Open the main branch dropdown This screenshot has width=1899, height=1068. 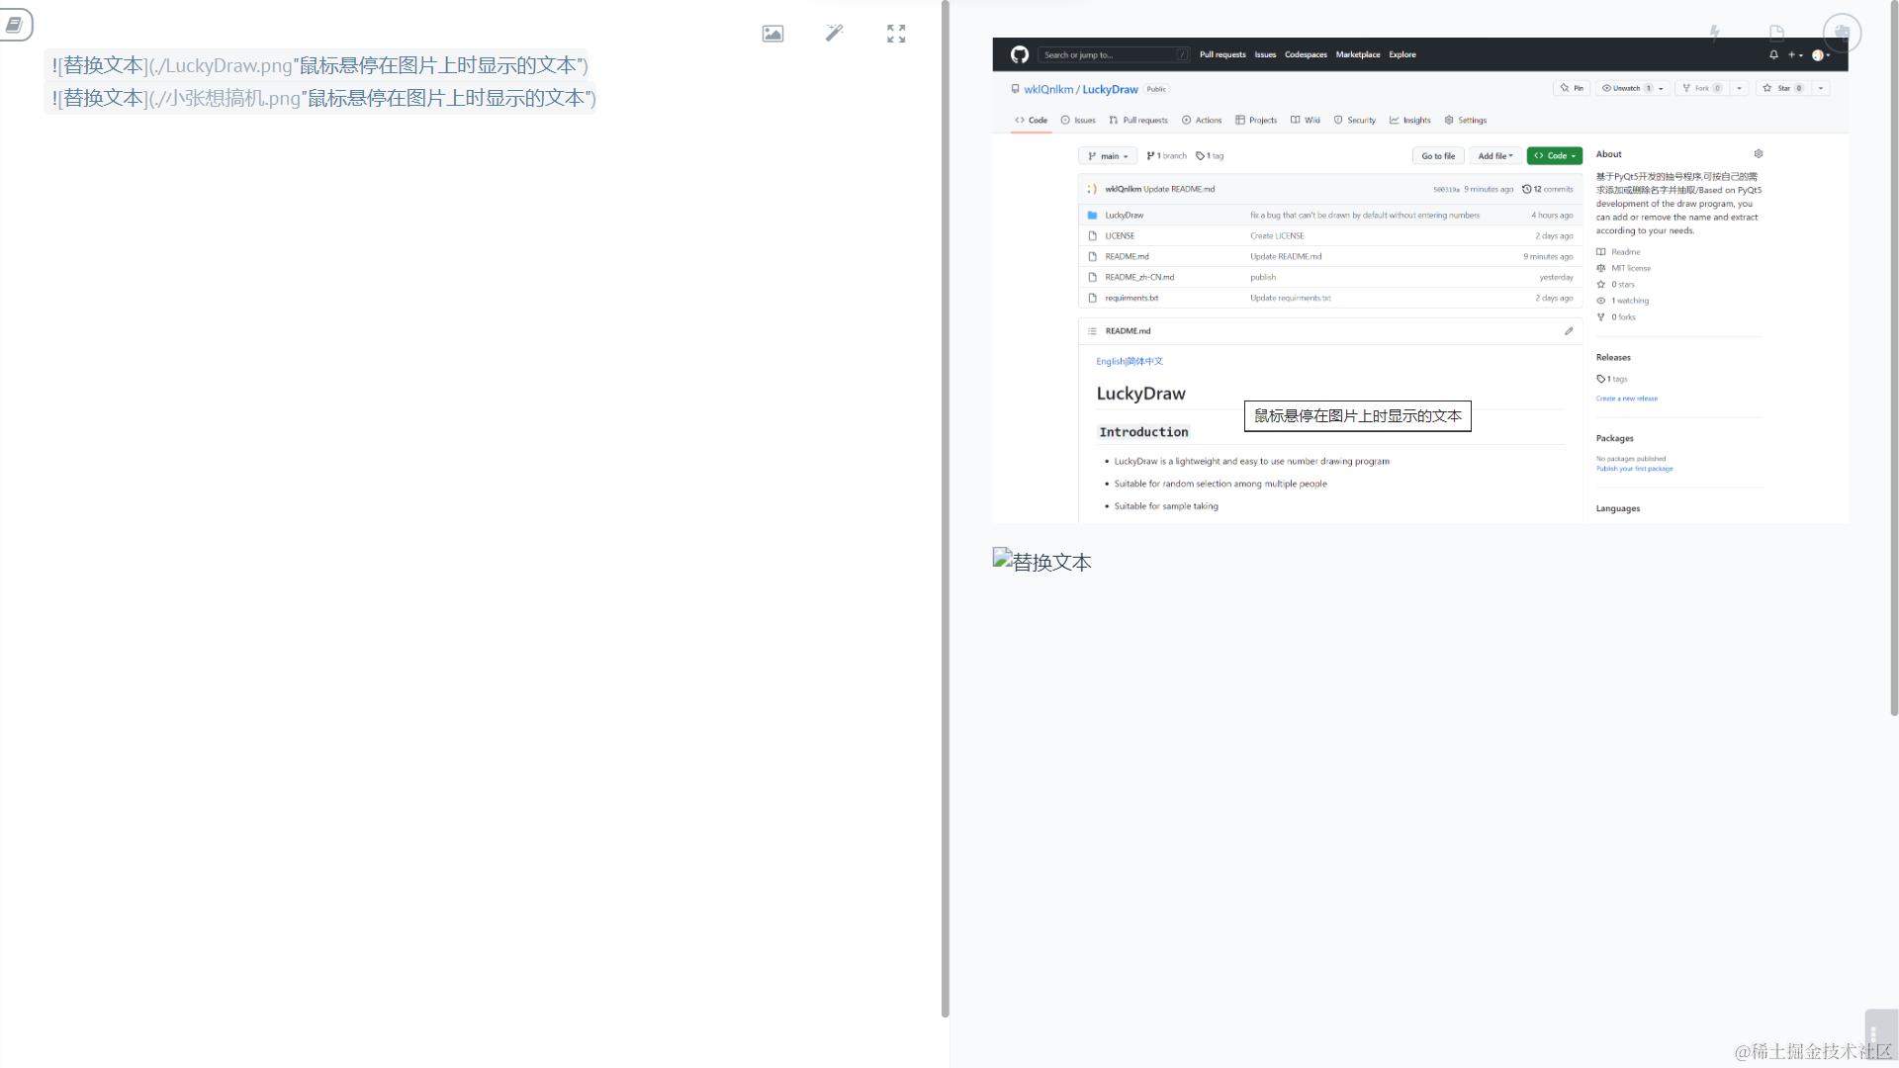click(1107, 156)
